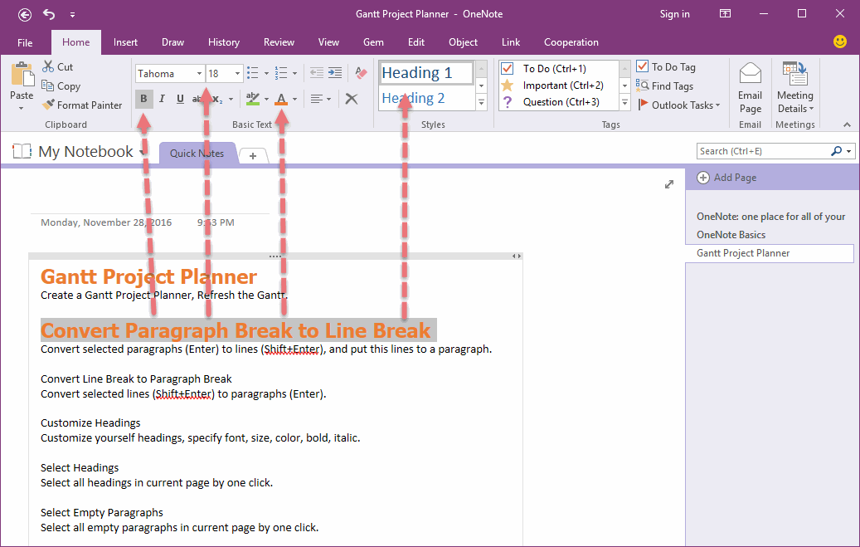Click in the Search (Ctrl+E) box
The height and width of the screenshot is (547, 860).
tap(762, 151)
